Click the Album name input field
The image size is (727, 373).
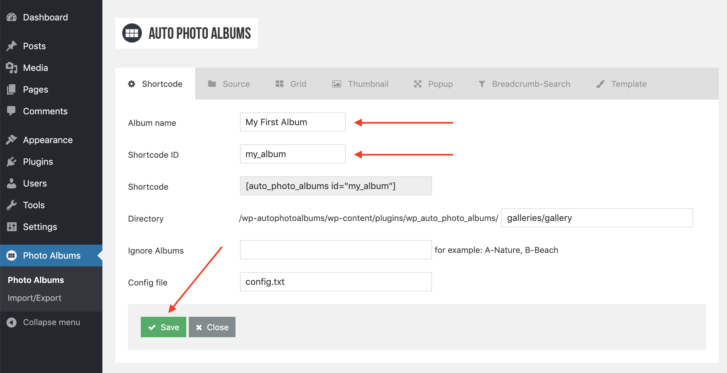click(x=293, y=122)
